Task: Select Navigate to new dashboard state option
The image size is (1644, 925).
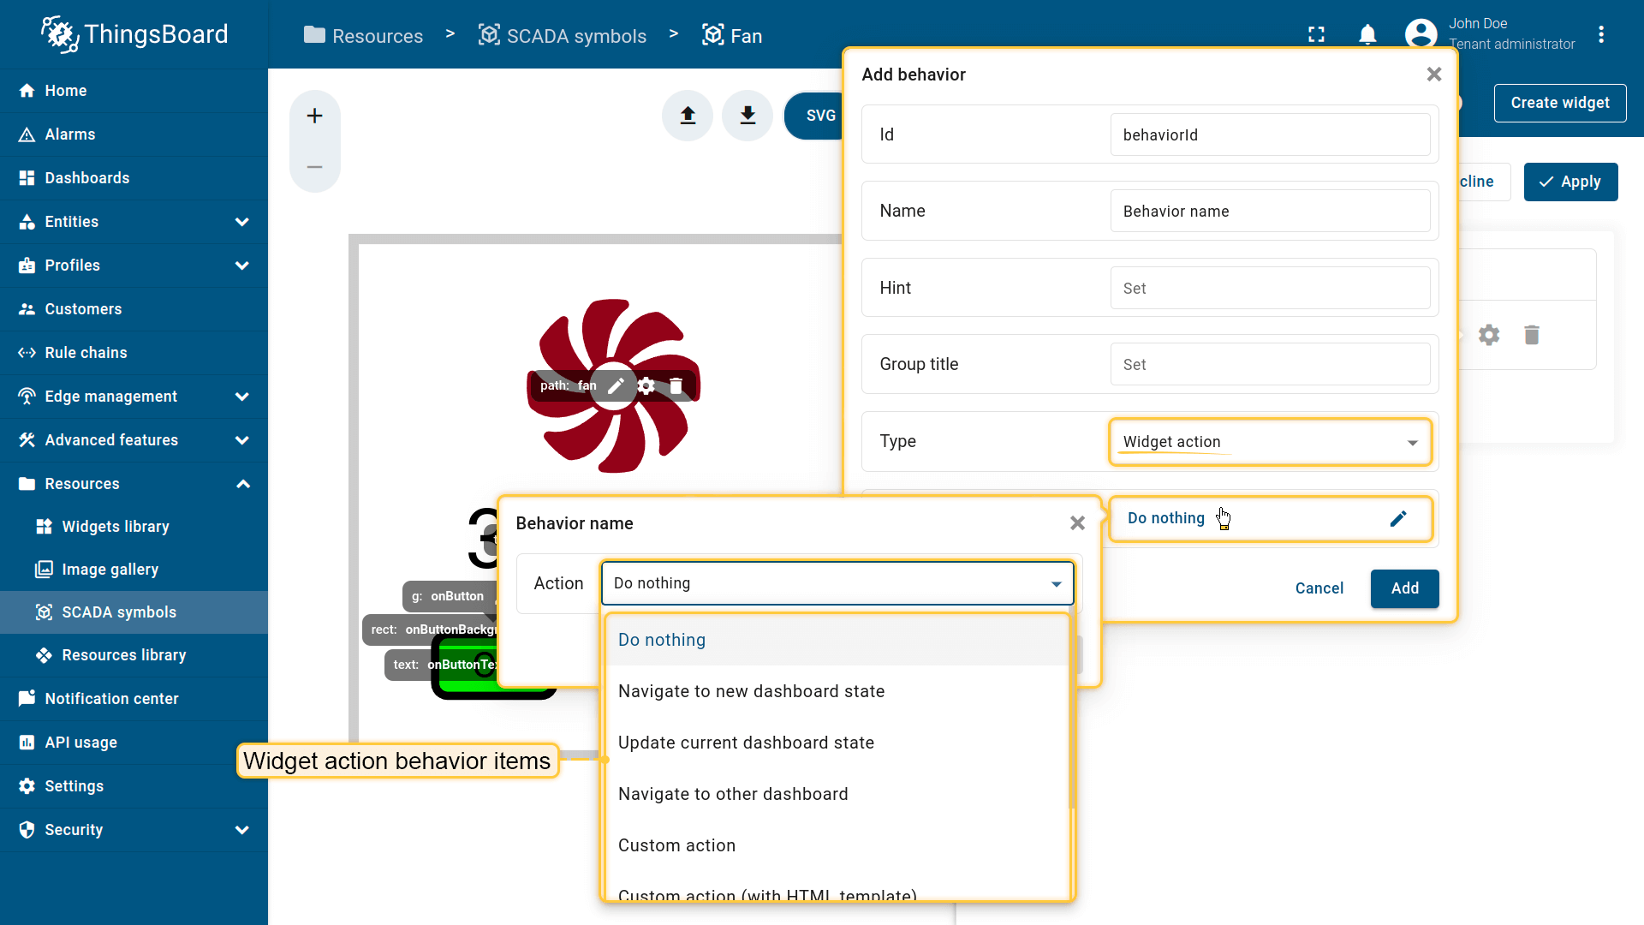Action: pyautogui.click(x=751, y=691)
